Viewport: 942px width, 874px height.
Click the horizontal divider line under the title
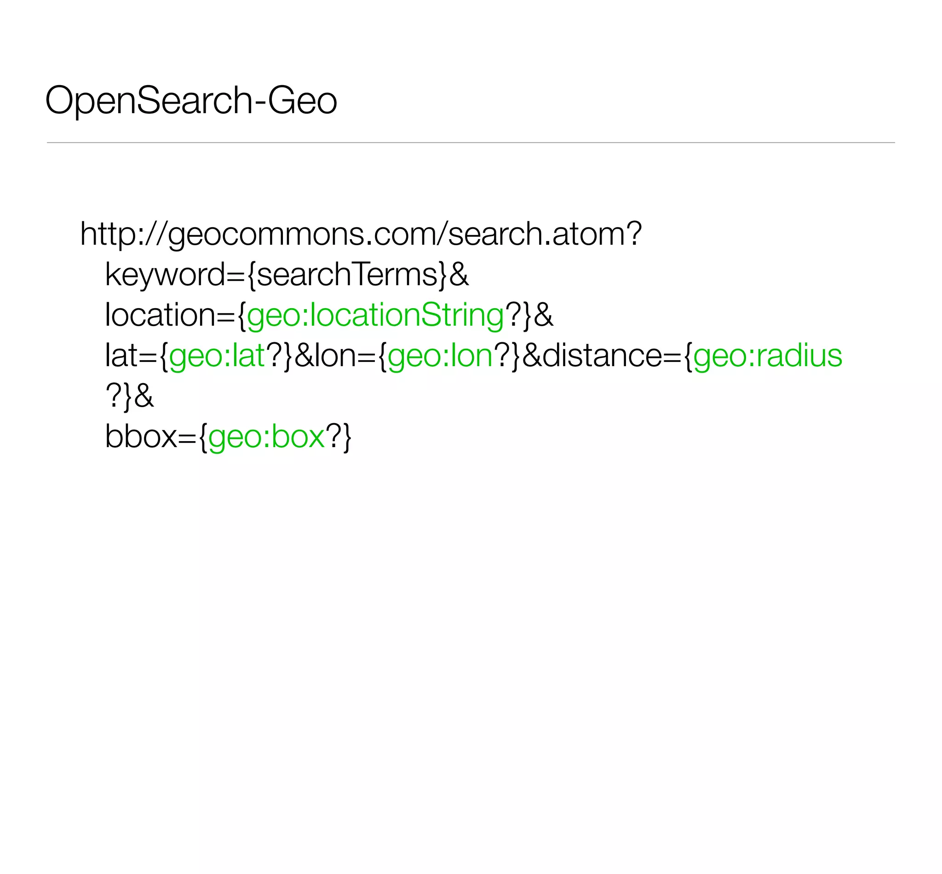click(471, 142)
